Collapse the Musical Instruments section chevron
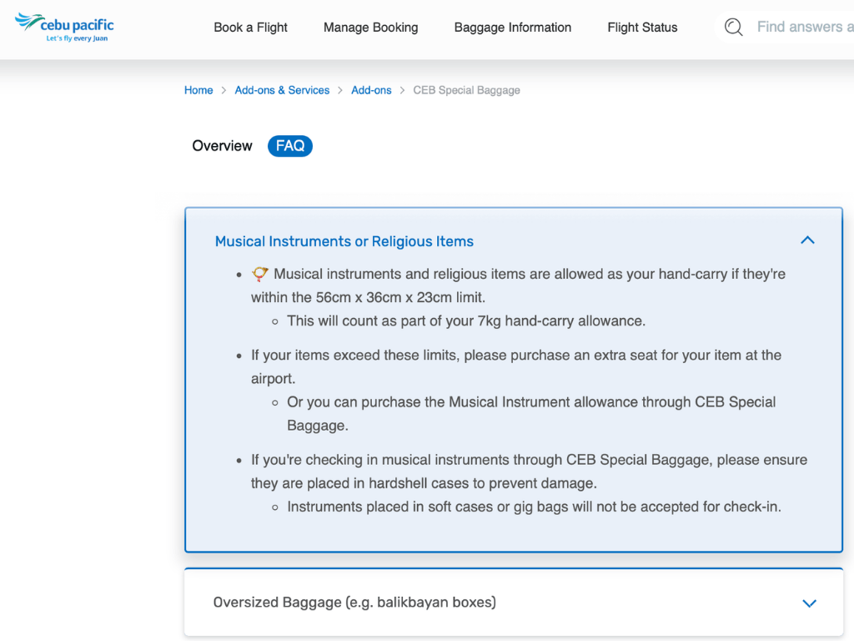The image size is (854, 641). 807,240
